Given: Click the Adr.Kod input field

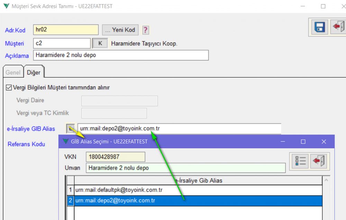Looking at the screenshot, I should (x=66, y=30).
